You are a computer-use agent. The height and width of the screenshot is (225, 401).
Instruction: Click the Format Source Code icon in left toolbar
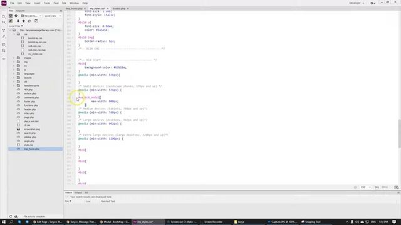pos(4,44)
